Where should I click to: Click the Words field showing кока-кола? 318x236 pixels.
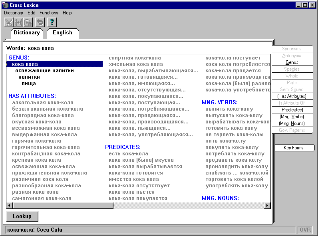(x=41, y=48)
